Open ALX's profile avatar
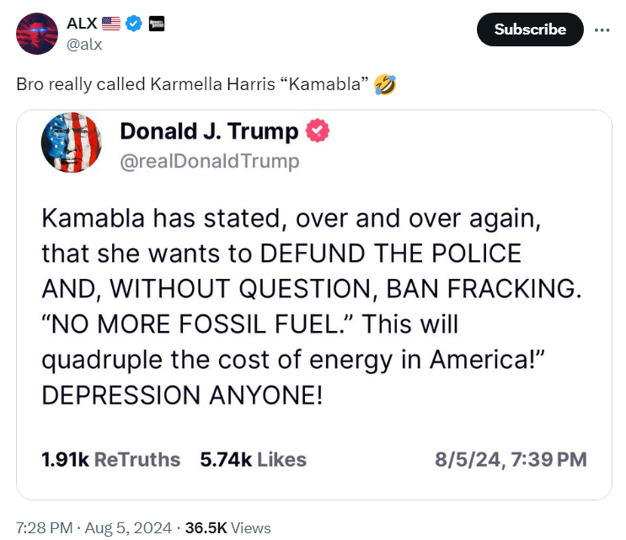The image size is (626, 540). point(37,34)
